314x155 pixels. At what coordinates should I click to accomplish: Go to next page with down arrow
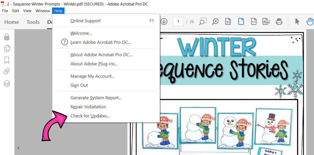click(x=164, y=22)
